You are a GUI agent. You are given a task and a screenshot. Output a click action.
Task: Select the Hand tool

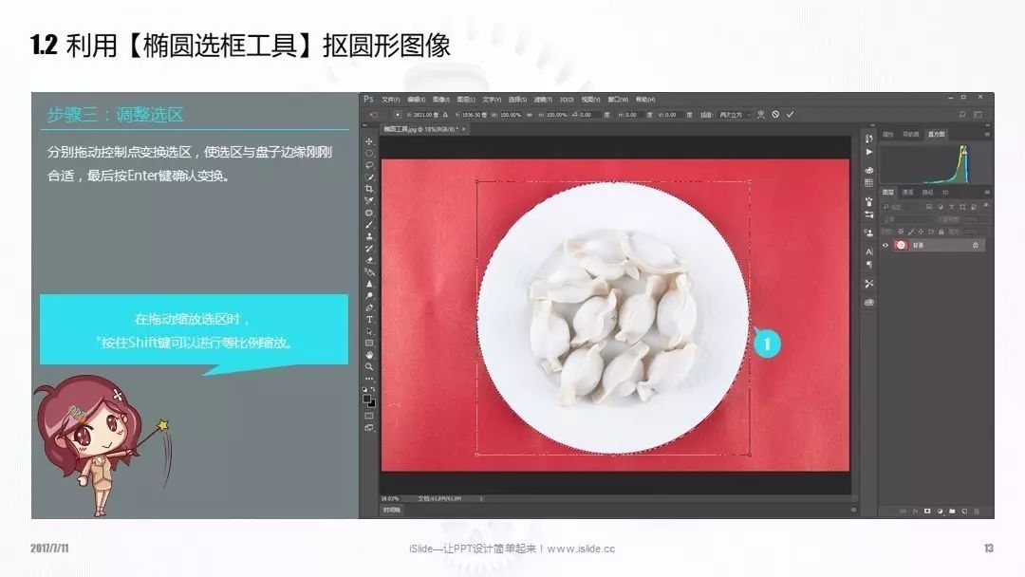click(369, 355)
